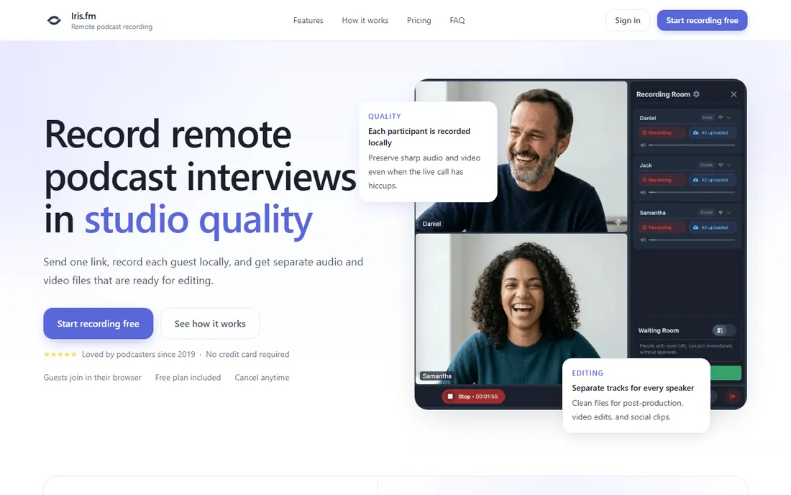
Task: Click the Iris.fm brand name link
Action: (x=83, y=16)
